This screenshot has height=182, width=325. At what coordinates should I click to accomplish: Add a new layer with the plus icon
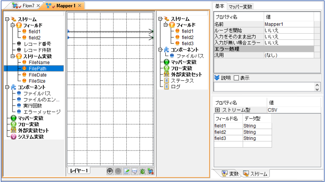tap(110, 171)
